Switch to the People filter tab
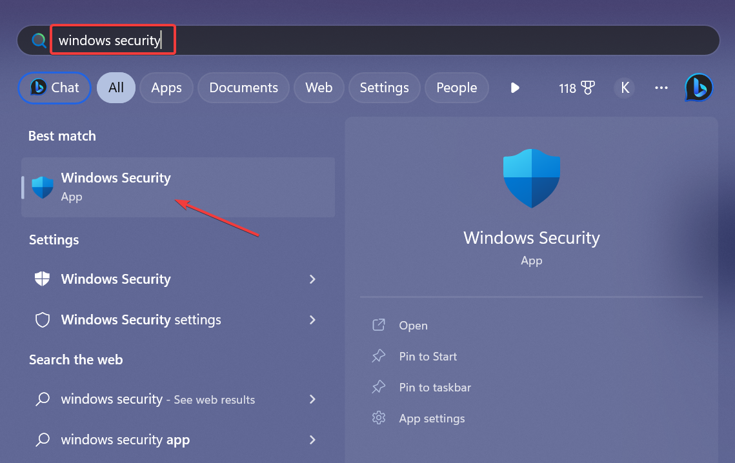Viewport: 735px width, 463px height. pos(457,88)
